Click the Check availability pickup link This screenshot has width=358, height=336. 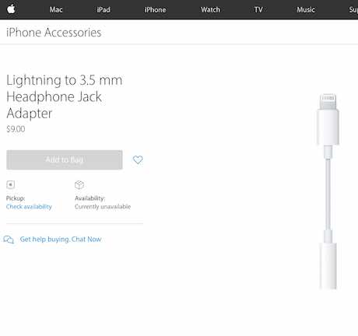(x=29, y=207)
